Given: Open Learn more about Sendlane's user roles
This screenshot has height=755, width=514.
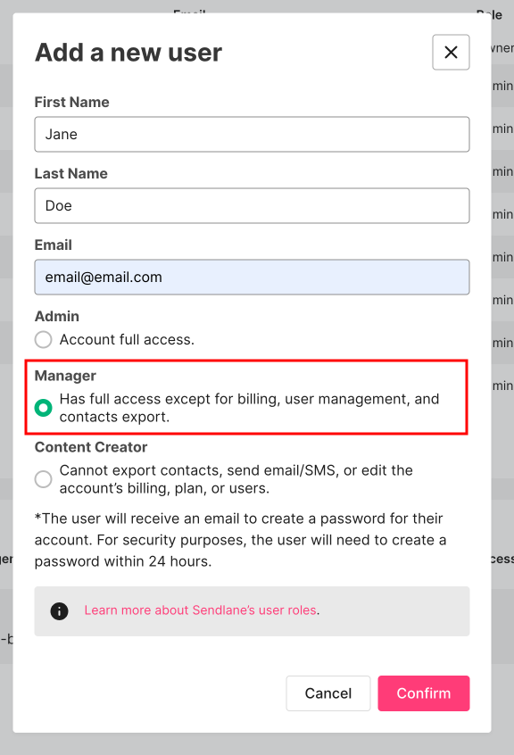Looking at the screenshot, I should click(x=200, y=610).
